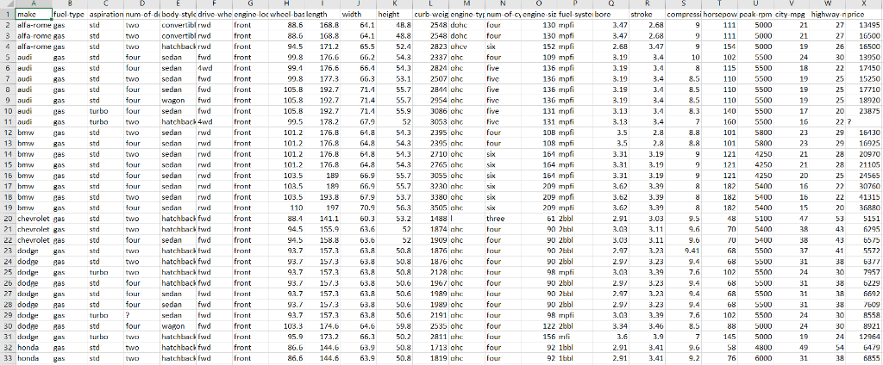The height and width of the screenshot is (365, 883).
Task: Select engine-size cell 156
Action: [x=538, y=338]
